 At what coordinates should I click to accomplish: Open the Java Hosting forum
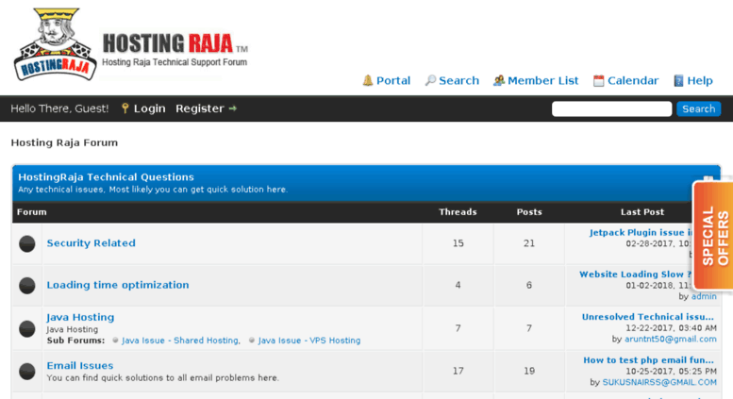pos(80,317)
